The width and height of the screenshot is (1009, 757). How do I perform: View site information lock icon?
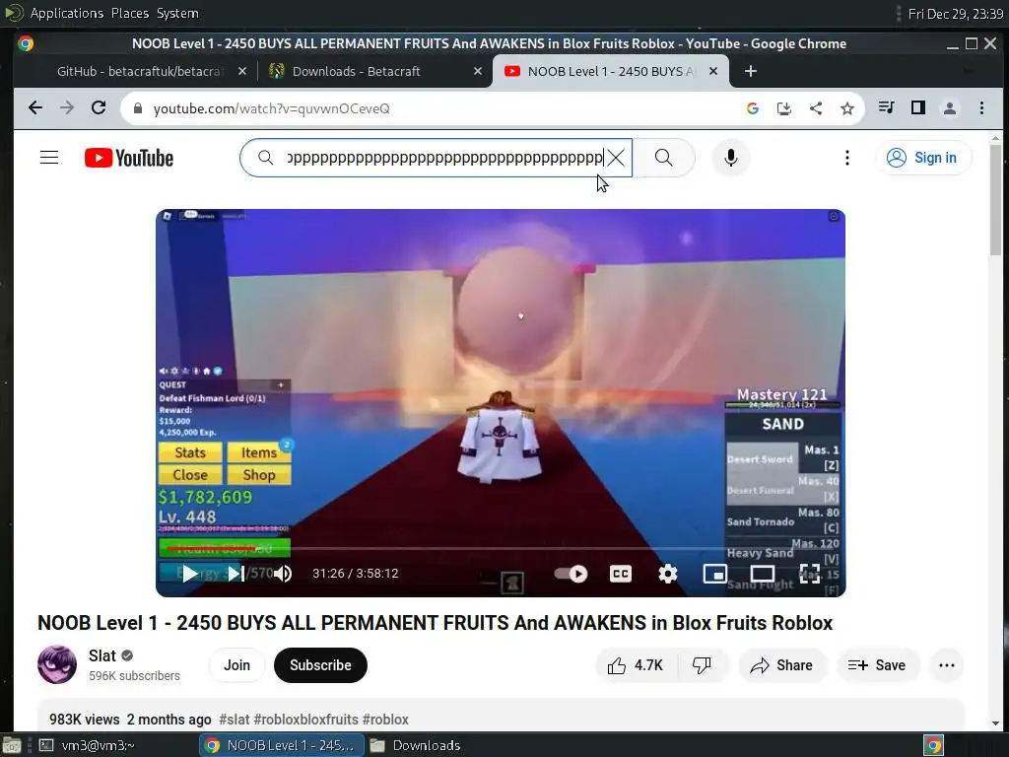(x=137, y=108)
